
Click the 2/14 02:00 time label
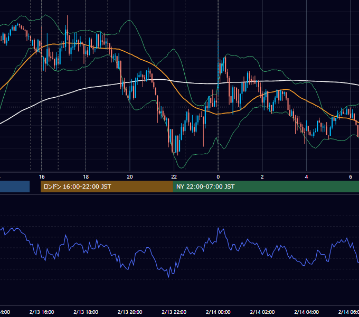pyautogui.click(x=262, y=312)
